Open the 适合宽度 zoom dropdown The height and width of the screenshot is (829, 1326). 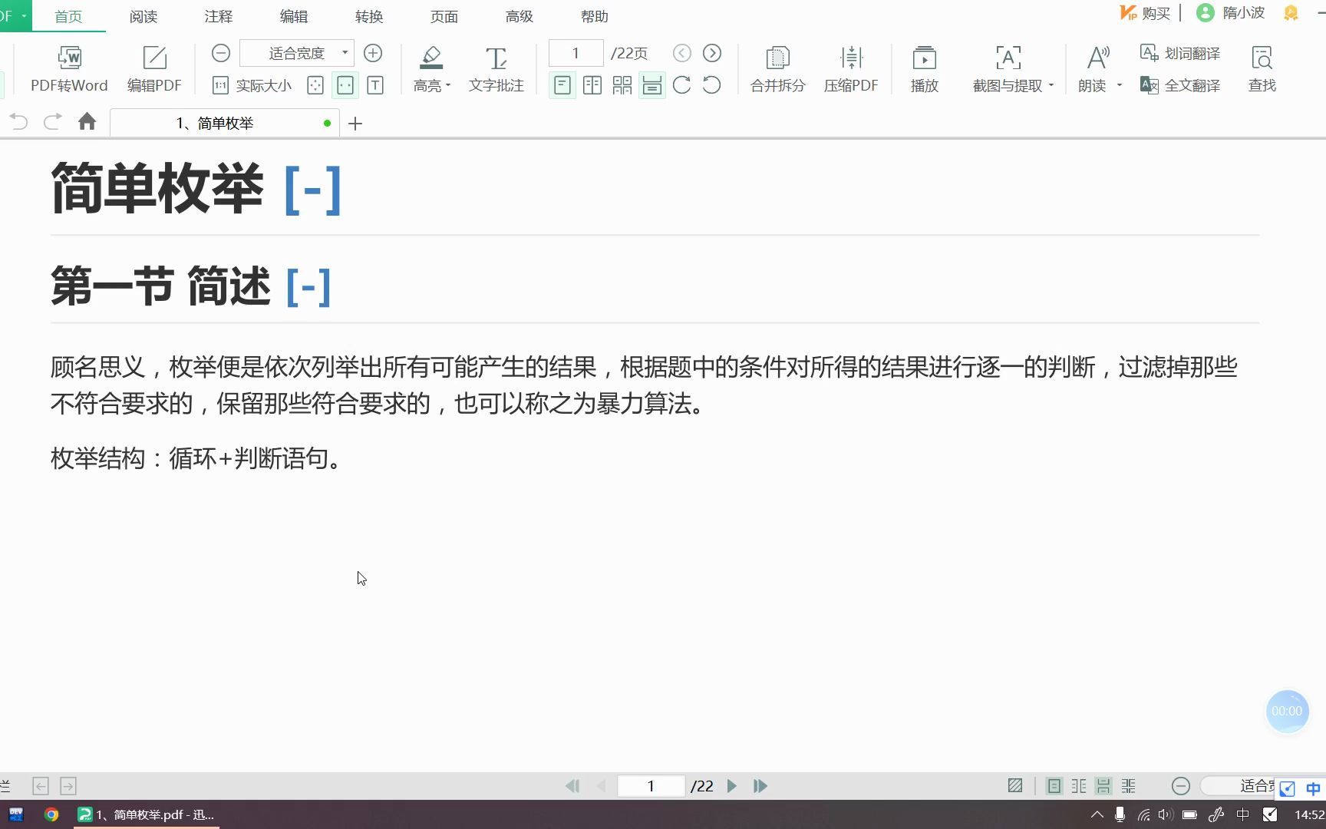297,53
